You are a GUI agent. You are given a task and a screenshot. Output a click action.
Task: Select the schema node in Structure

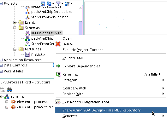click(17, 96)
